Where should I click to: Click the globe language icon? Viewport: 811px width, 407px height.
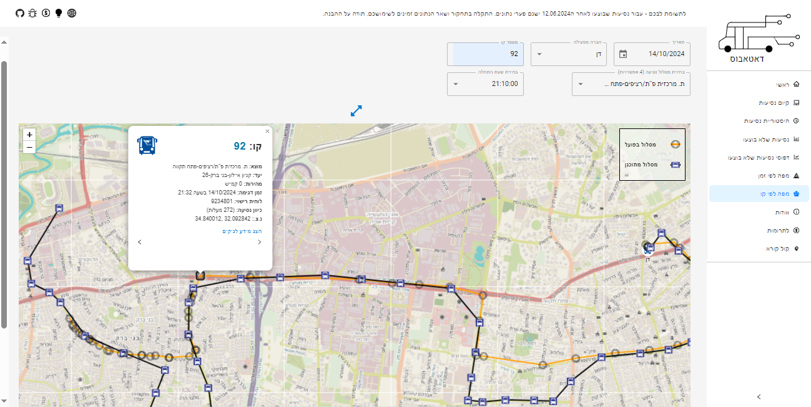click(x=72, y=13)
